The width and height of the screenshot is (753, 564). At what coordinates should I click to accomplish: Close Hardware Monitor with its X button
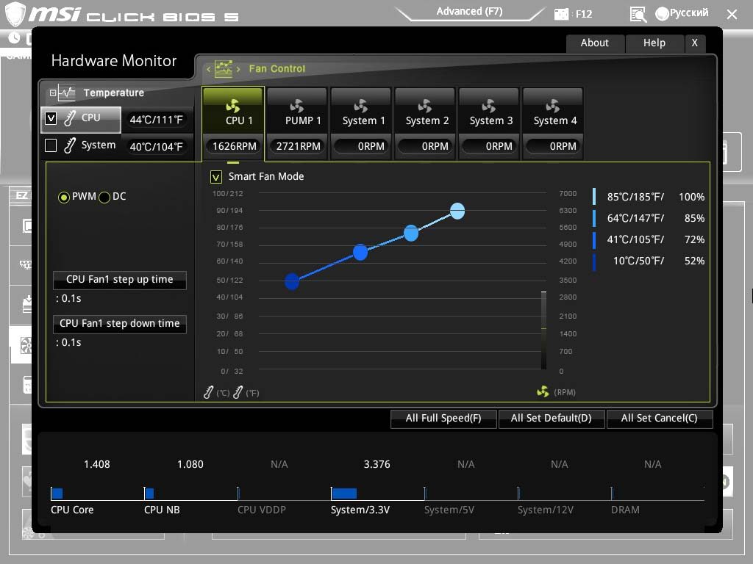click(694, 43)
